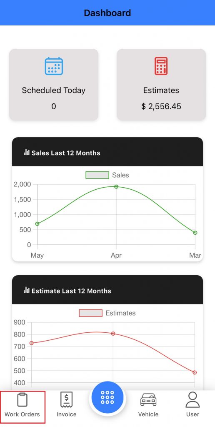
Task: Select the middle estimates data point
Action: [x=113, y=334]
